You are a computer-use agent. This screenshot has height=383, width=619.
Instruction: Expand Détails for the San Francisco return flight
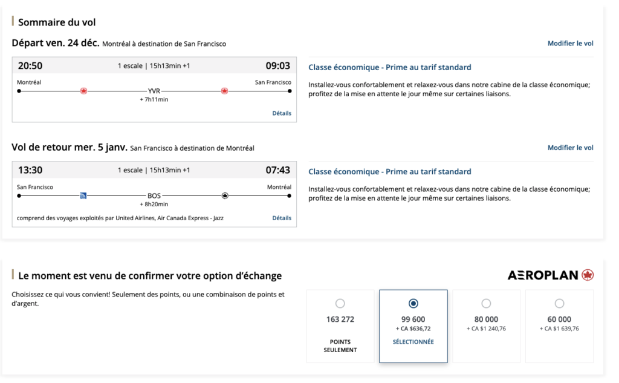[x=281, y=218]
